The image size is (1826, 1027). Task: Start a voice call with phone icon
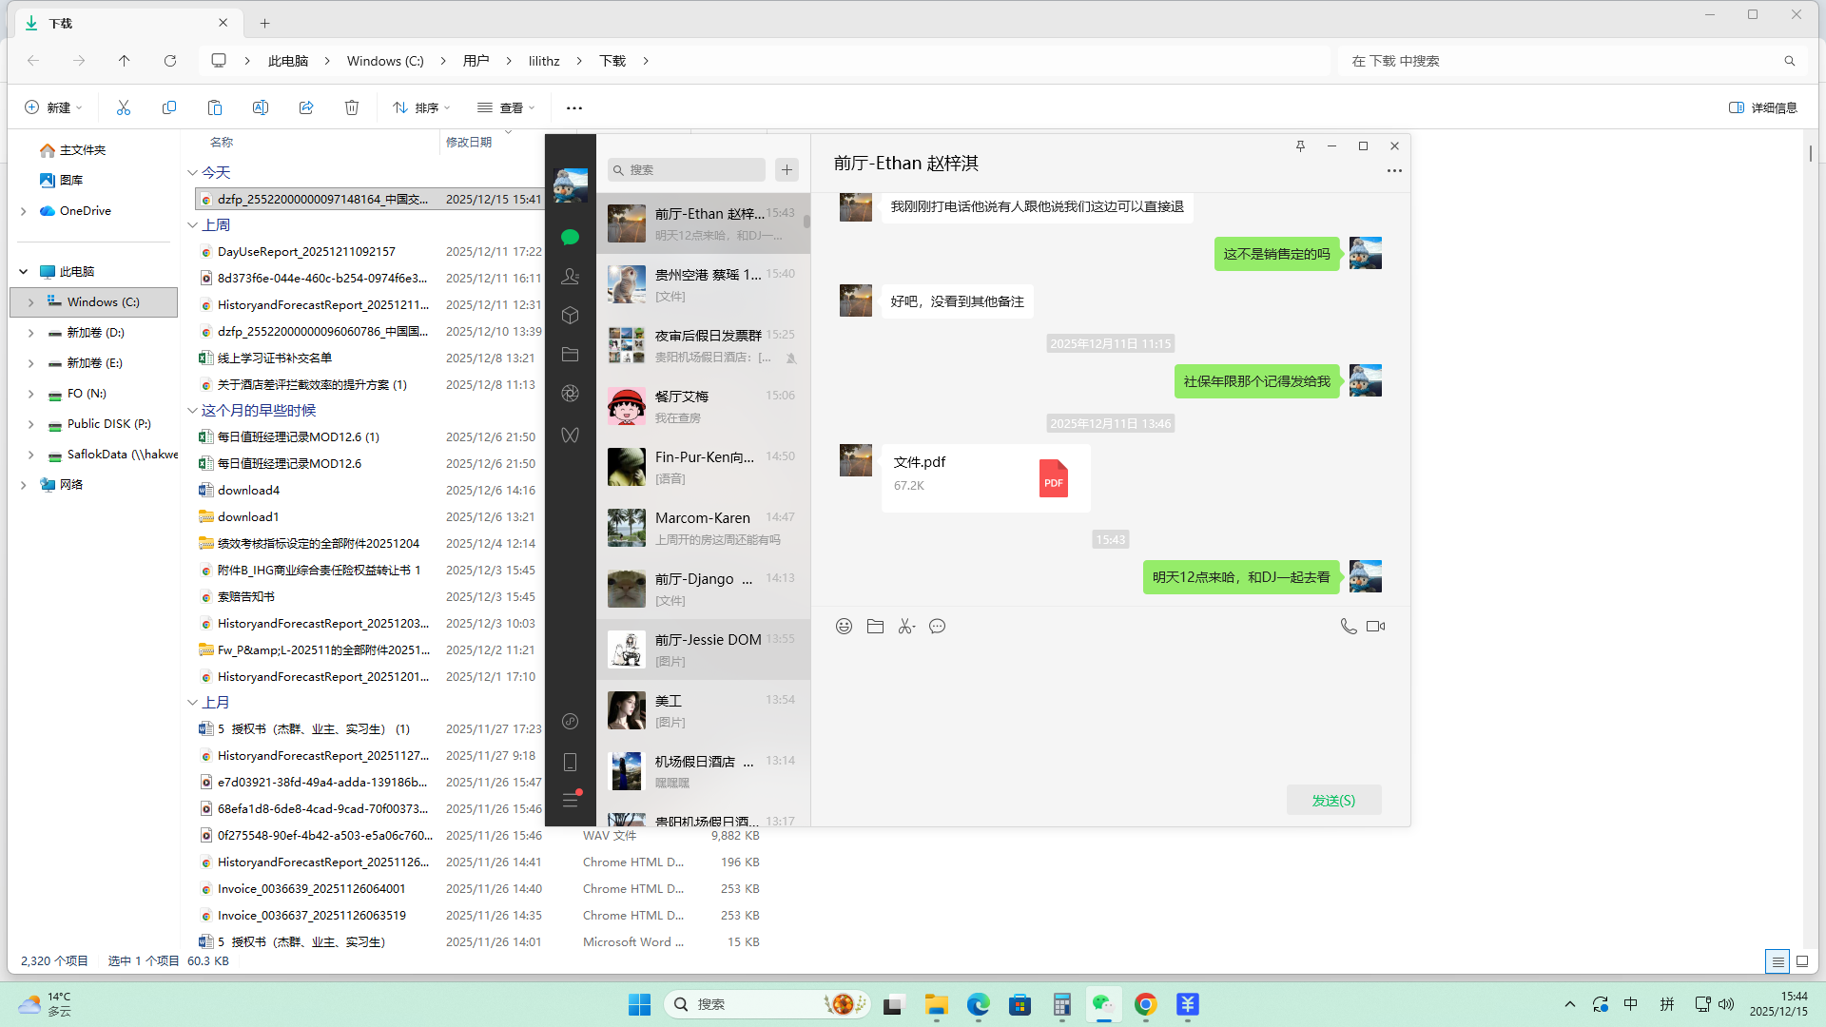1348,627
